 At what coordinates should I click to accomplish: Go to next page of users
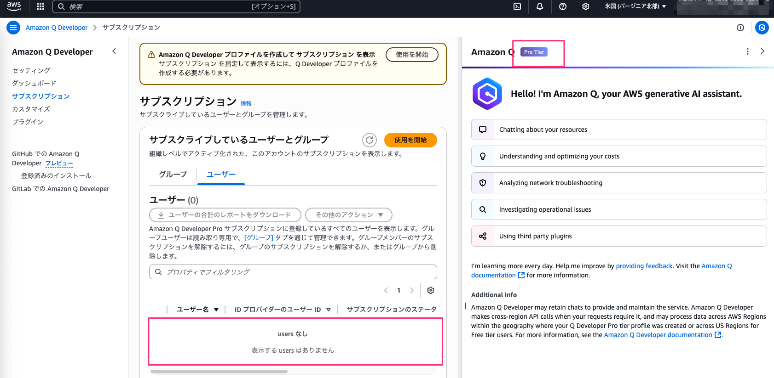point(412,290)
